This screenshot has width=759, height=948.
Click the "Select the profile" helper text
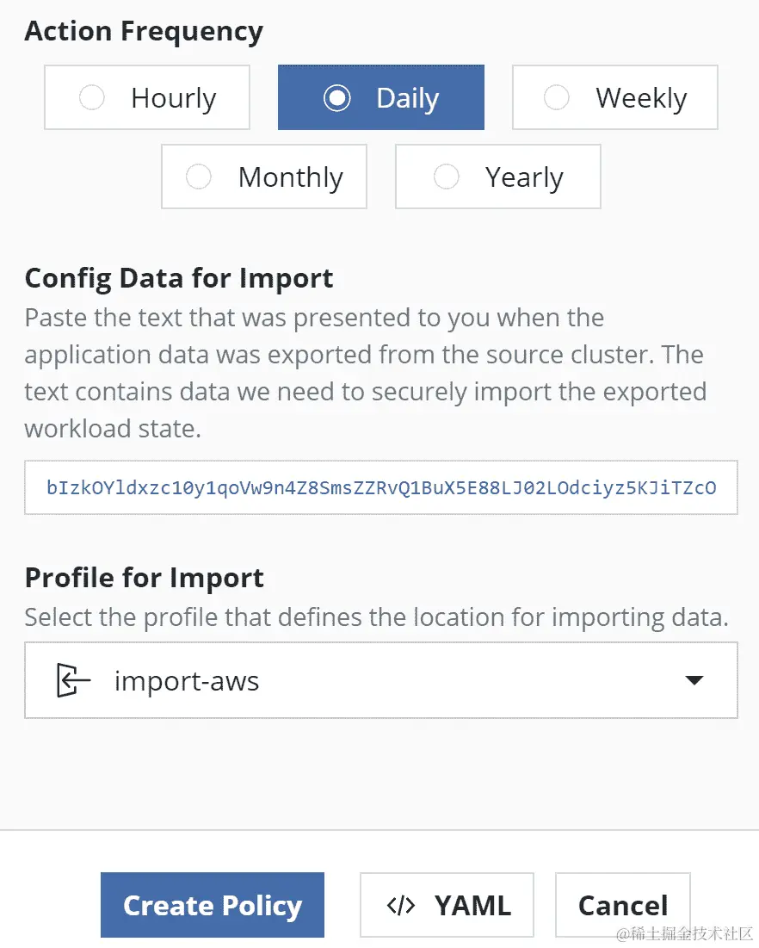click(x=376, y=617)
